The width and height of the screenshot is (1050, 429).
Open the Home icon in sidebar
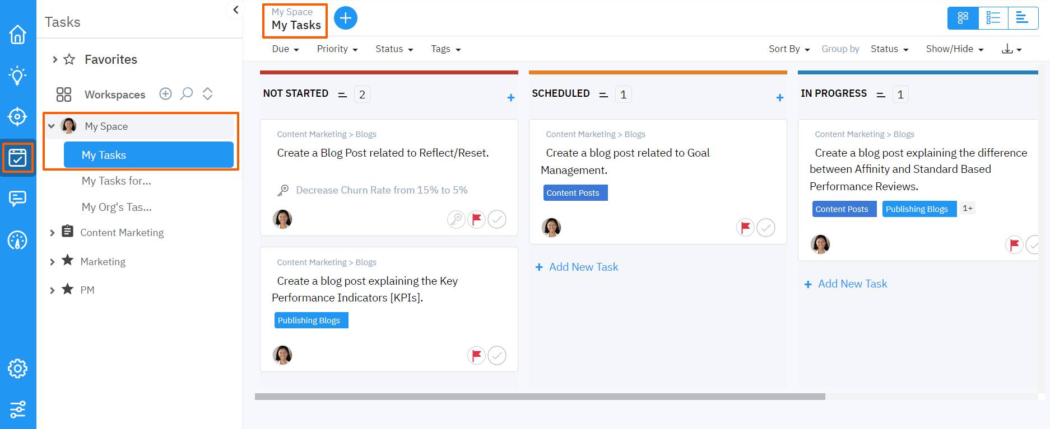point(17,35)
